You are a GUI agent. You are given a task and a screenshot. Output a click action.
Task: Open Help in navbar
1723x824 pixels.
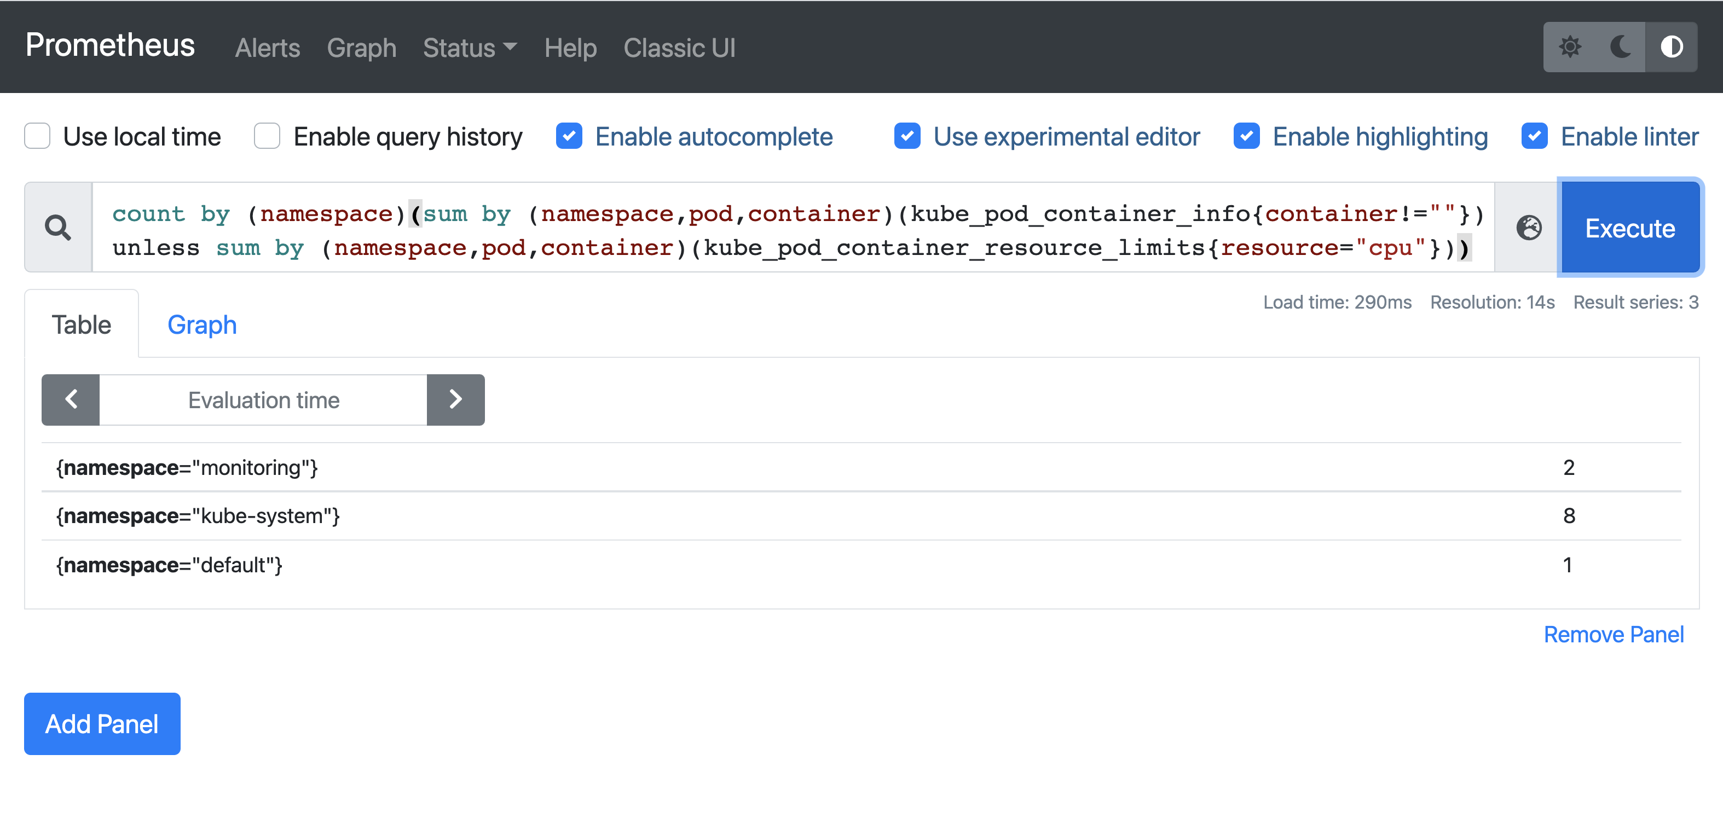point(570,48)
